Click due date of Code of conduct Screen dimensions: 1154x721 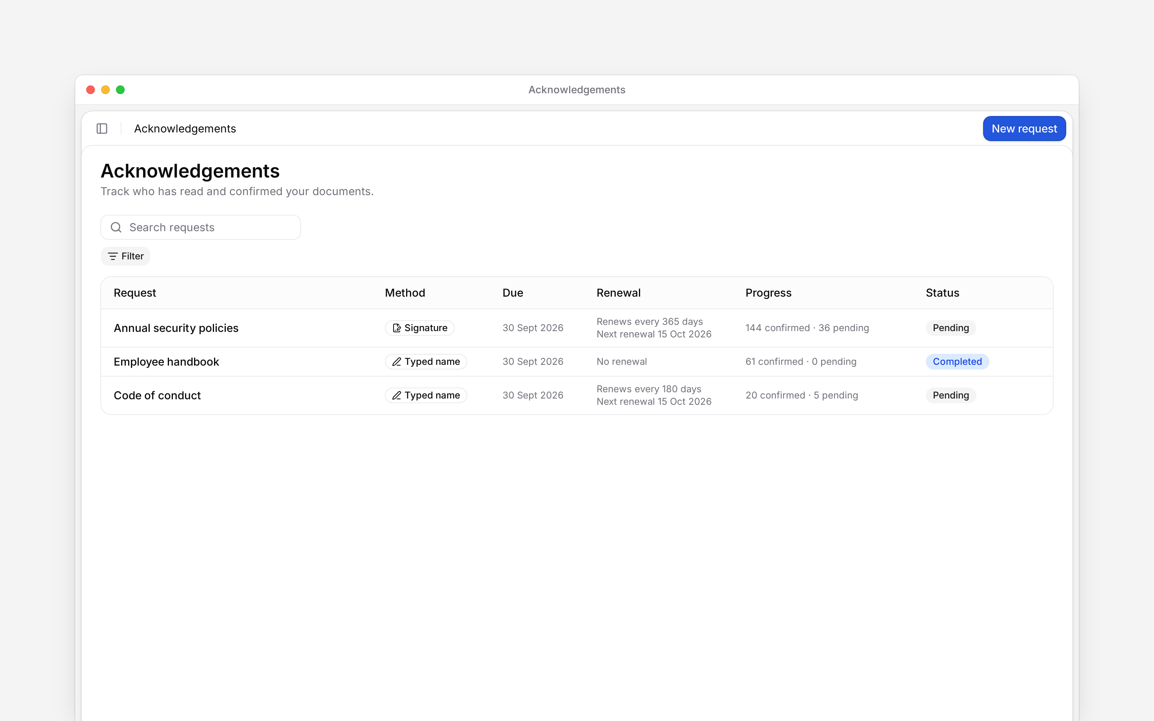point(533,395)
